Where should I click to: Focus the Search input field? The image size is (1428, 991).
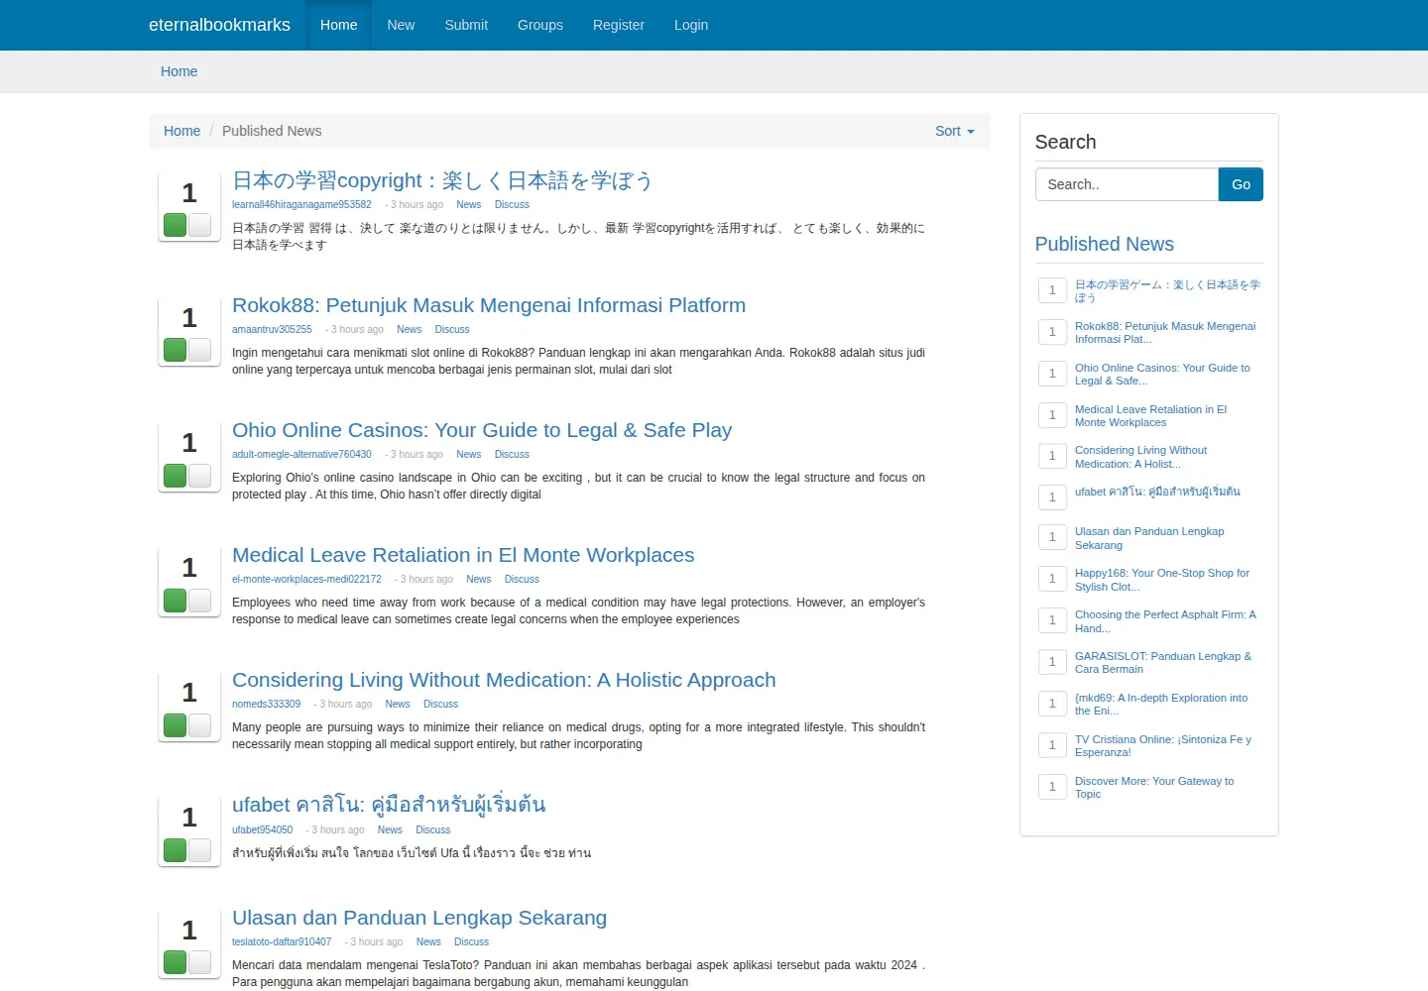[1127, 184]
